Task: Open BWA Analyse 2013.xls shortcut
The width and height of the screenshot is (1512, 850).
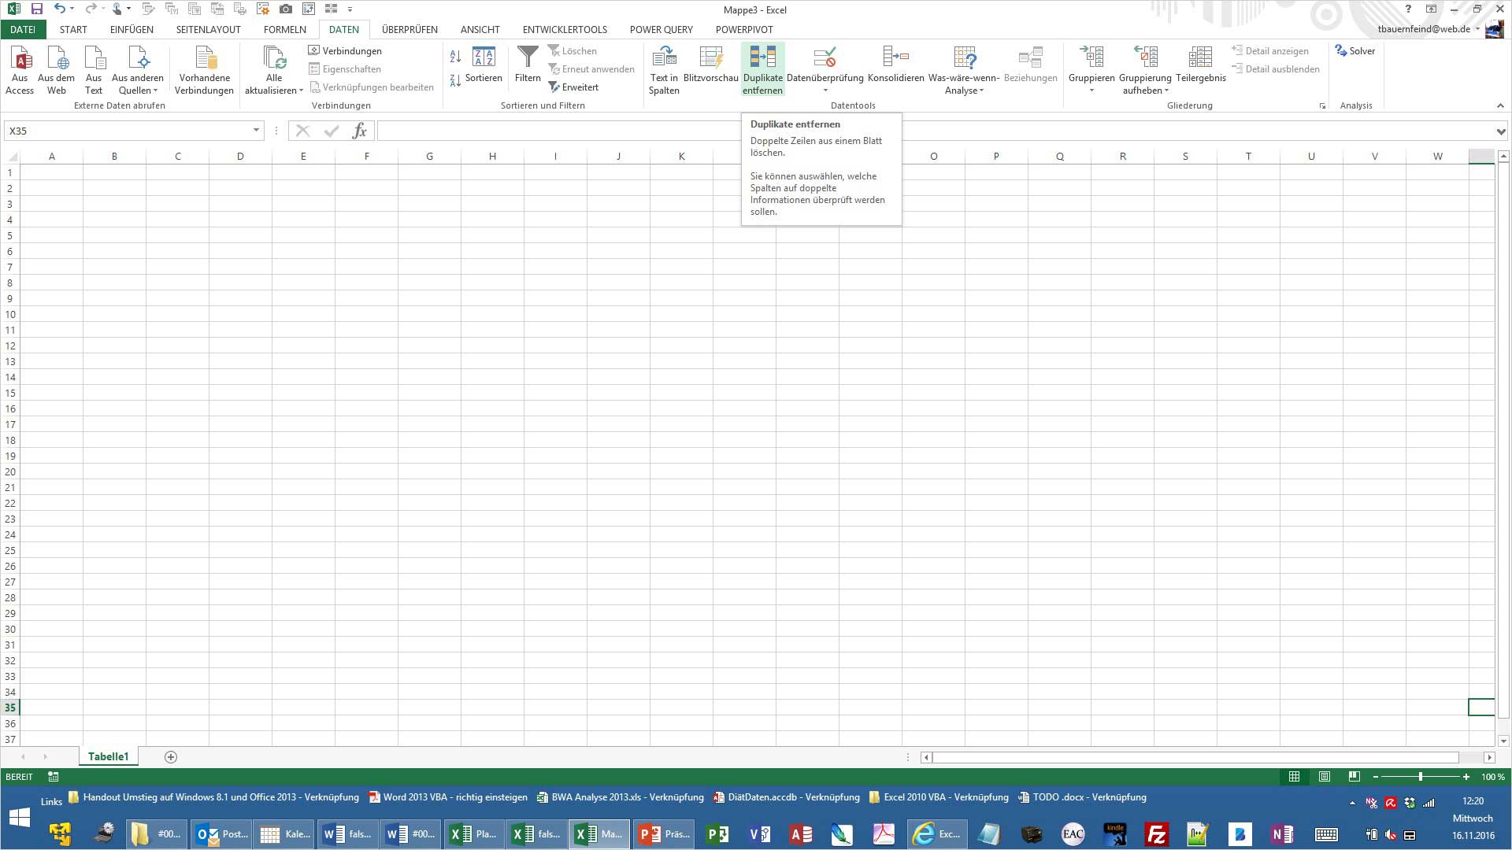Action: [620, 797]
